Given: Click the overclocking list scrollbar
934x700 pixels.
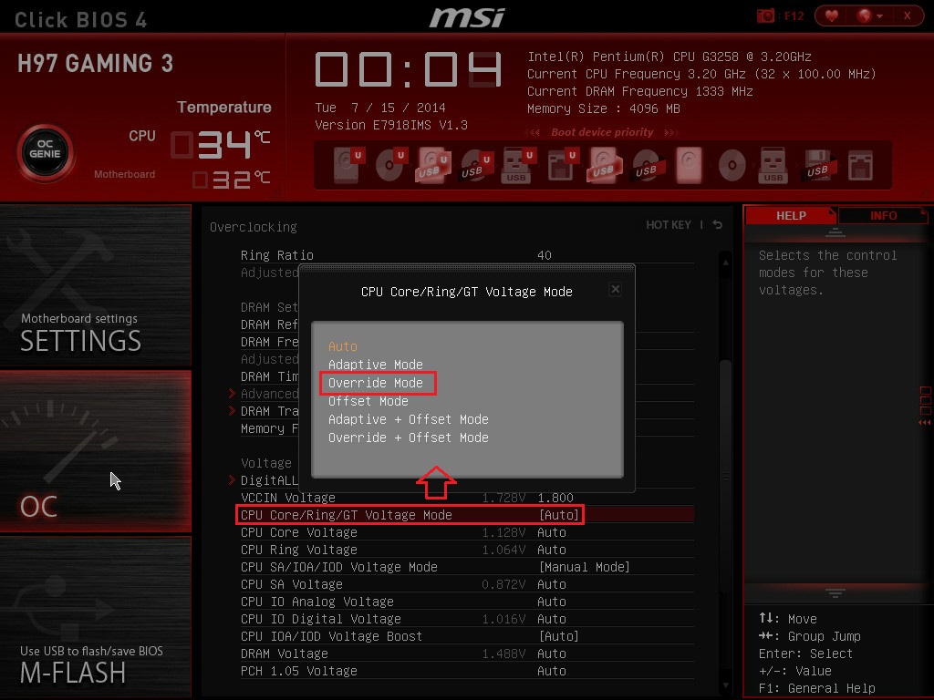Looking at the screenshot, I should pos(726,419).
